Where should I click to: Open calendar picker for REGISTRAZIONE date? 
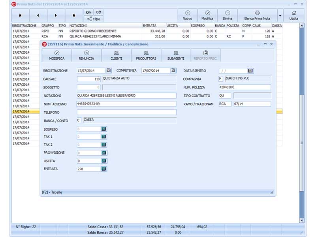pos(109,71)
